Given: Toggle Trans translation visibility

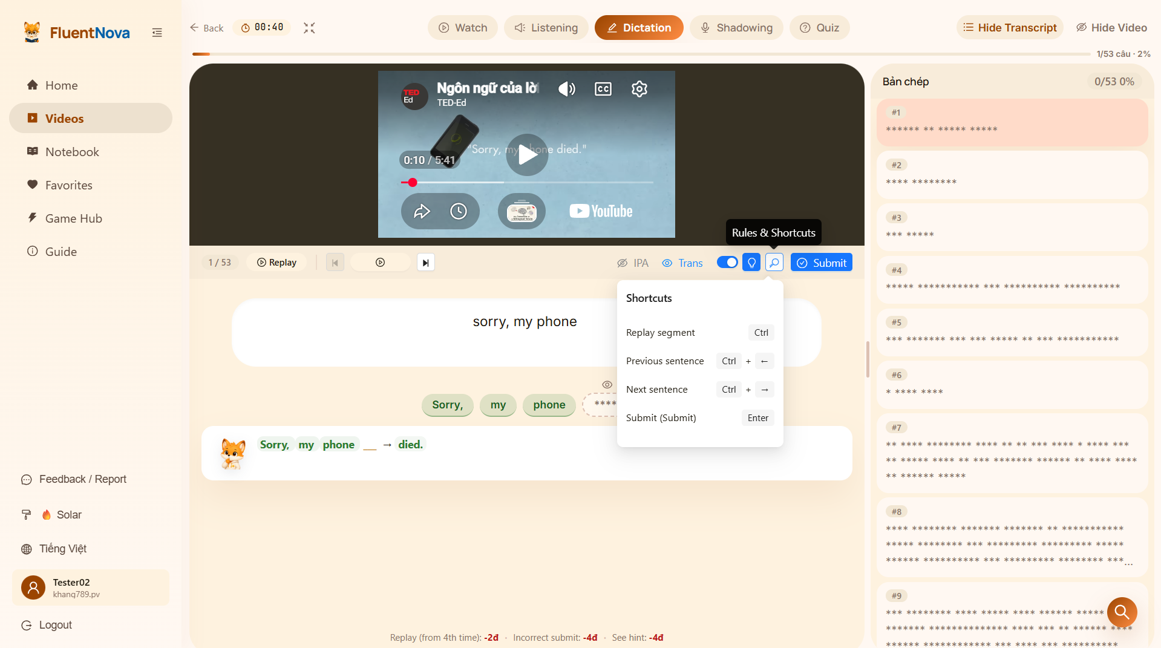Looking at the screenshot, I should (x=682, y=263).
